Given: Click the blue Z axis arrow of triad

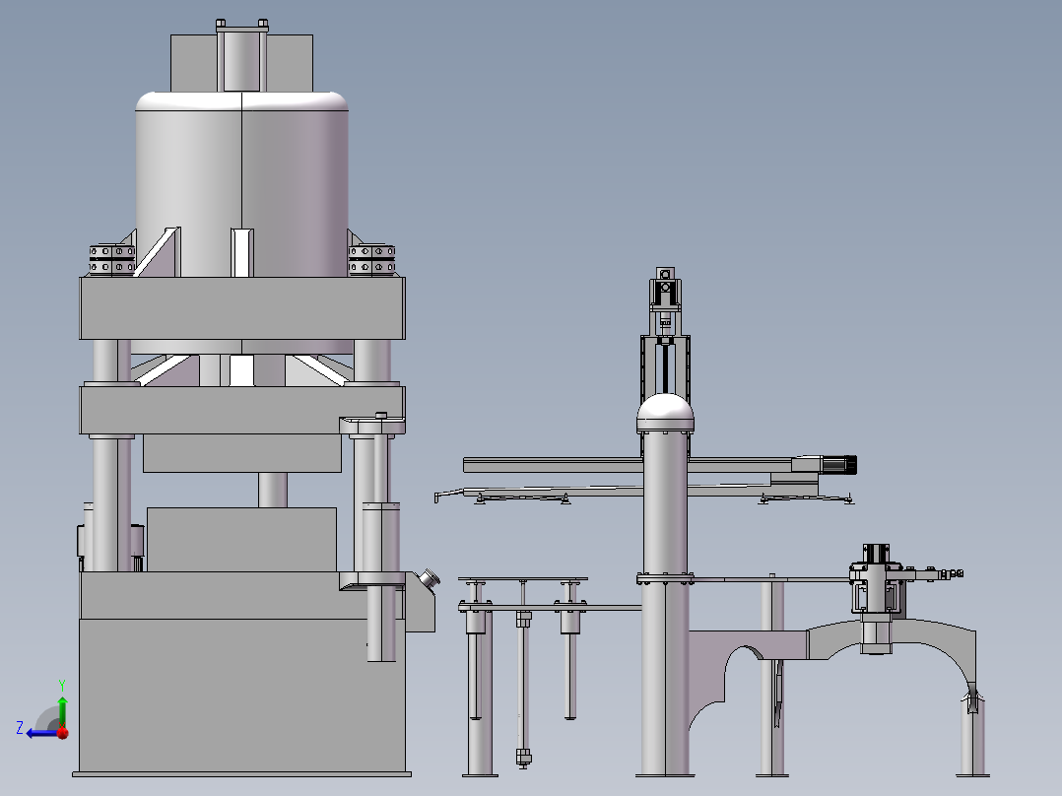Looking at the screenshot, I should (40, 733).
